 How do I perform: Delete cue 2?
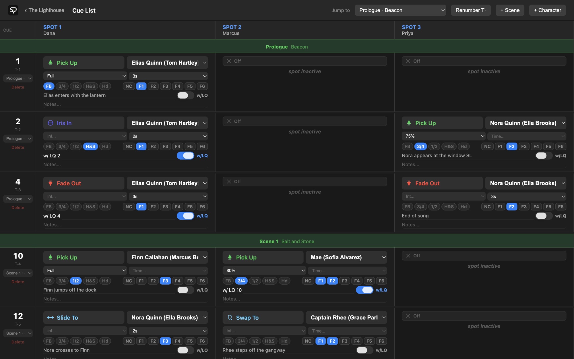click(18, 147)
